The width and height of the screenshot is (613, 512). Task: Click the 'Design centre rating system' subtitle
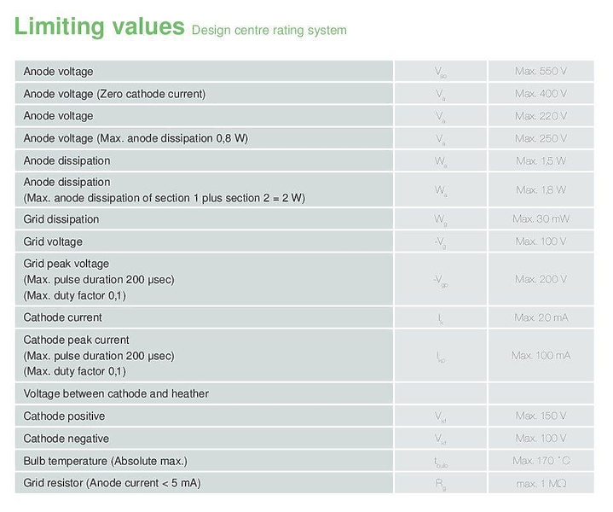[269, 31]
